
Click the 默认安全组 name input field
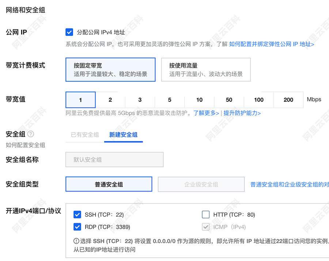pyautogui.click(x=114, y=159)
